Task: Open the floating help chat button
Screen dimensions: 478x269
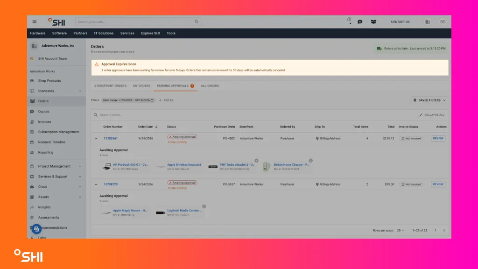Action: click(x=36, y=229)
